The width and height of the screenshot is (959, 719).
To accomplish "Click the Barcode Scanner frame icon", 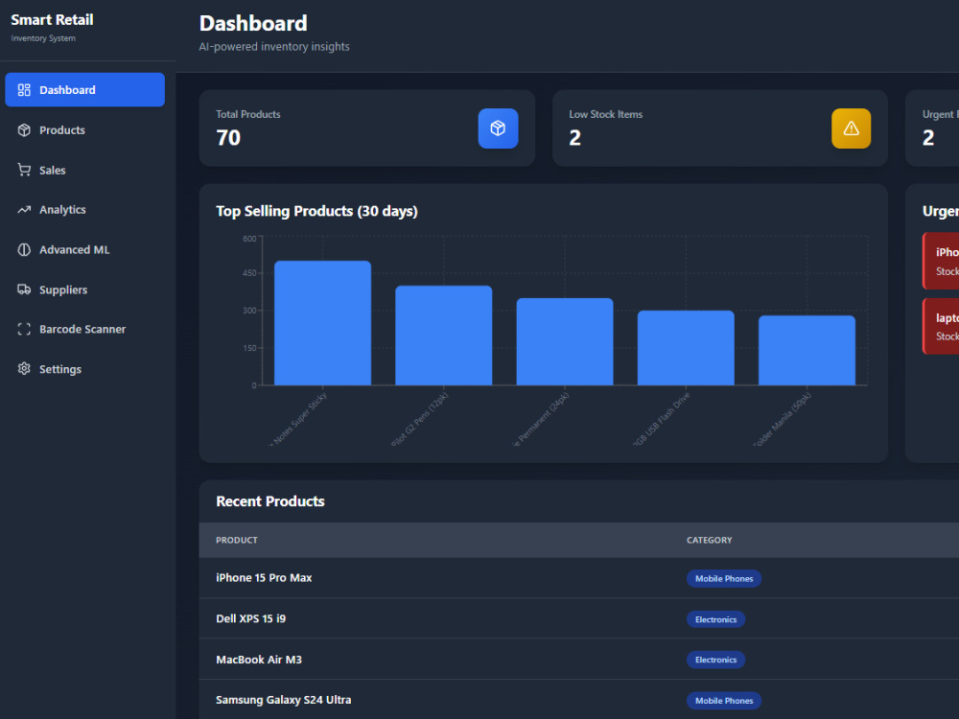I will click(x=24, y=329).
